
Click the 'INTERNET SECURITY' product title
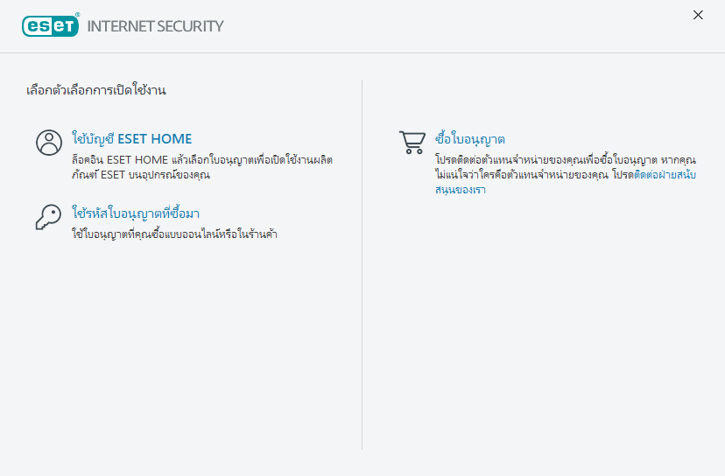click(x=155, y=26)
